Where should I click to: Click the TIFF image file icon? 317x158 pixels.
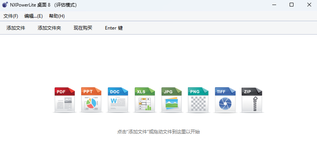tap(225, 100)
